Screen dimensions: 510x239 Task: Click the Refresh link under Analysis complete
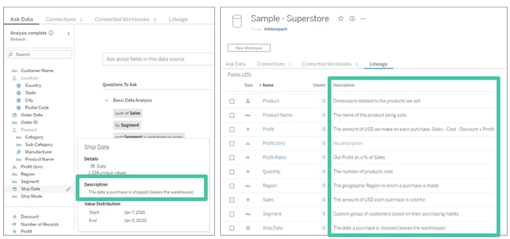point(18,39)
